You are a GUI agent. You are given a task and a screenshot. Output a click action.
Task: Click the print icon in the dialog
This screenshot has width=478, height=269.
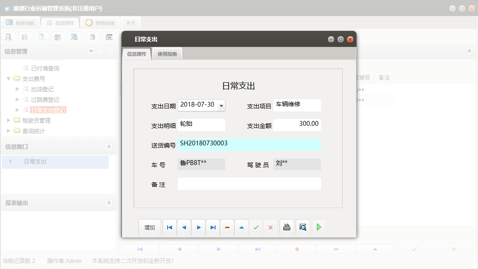pos(286,227)
